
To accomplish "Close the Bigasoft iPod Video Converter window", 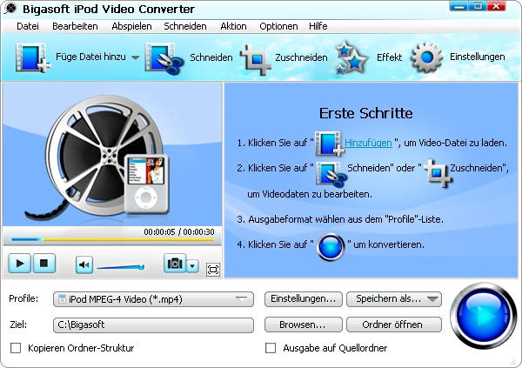I will pos(497,6).
